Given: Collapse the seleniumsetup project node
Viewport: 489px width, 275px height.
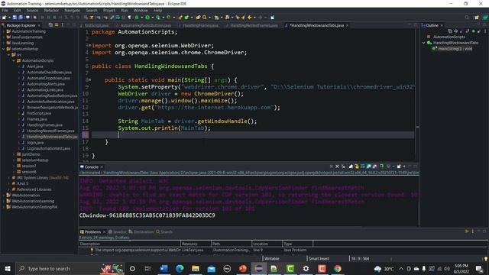Looking at the screenshot, I should click(4, 49).
